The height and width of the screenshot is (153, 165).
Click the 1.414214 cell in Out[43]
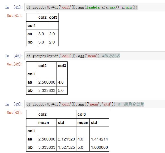(x=99, y=139)
